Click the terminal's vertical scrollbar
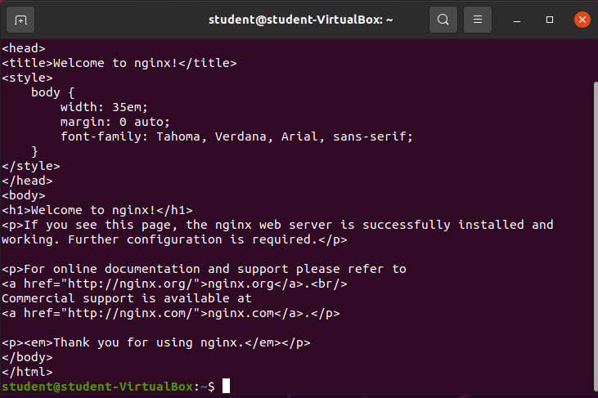The height and width of the screenshot is (398, 598). pos(595,229)
